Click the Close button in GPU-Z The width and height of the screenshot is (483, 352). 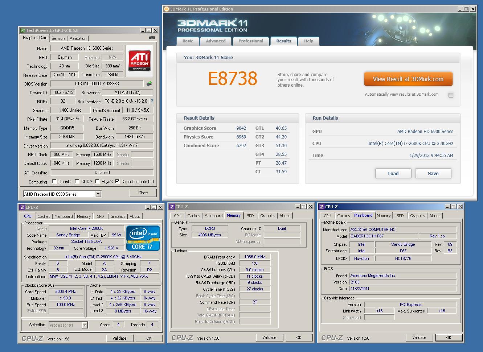[143, 193]
